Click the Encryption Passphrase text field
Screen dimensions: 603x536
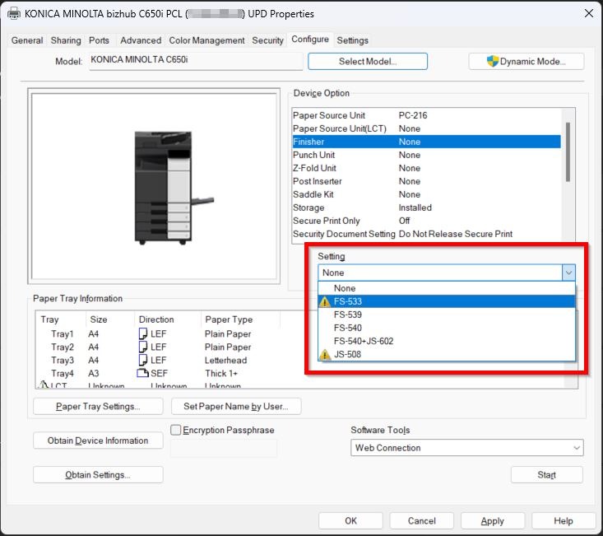223,448
